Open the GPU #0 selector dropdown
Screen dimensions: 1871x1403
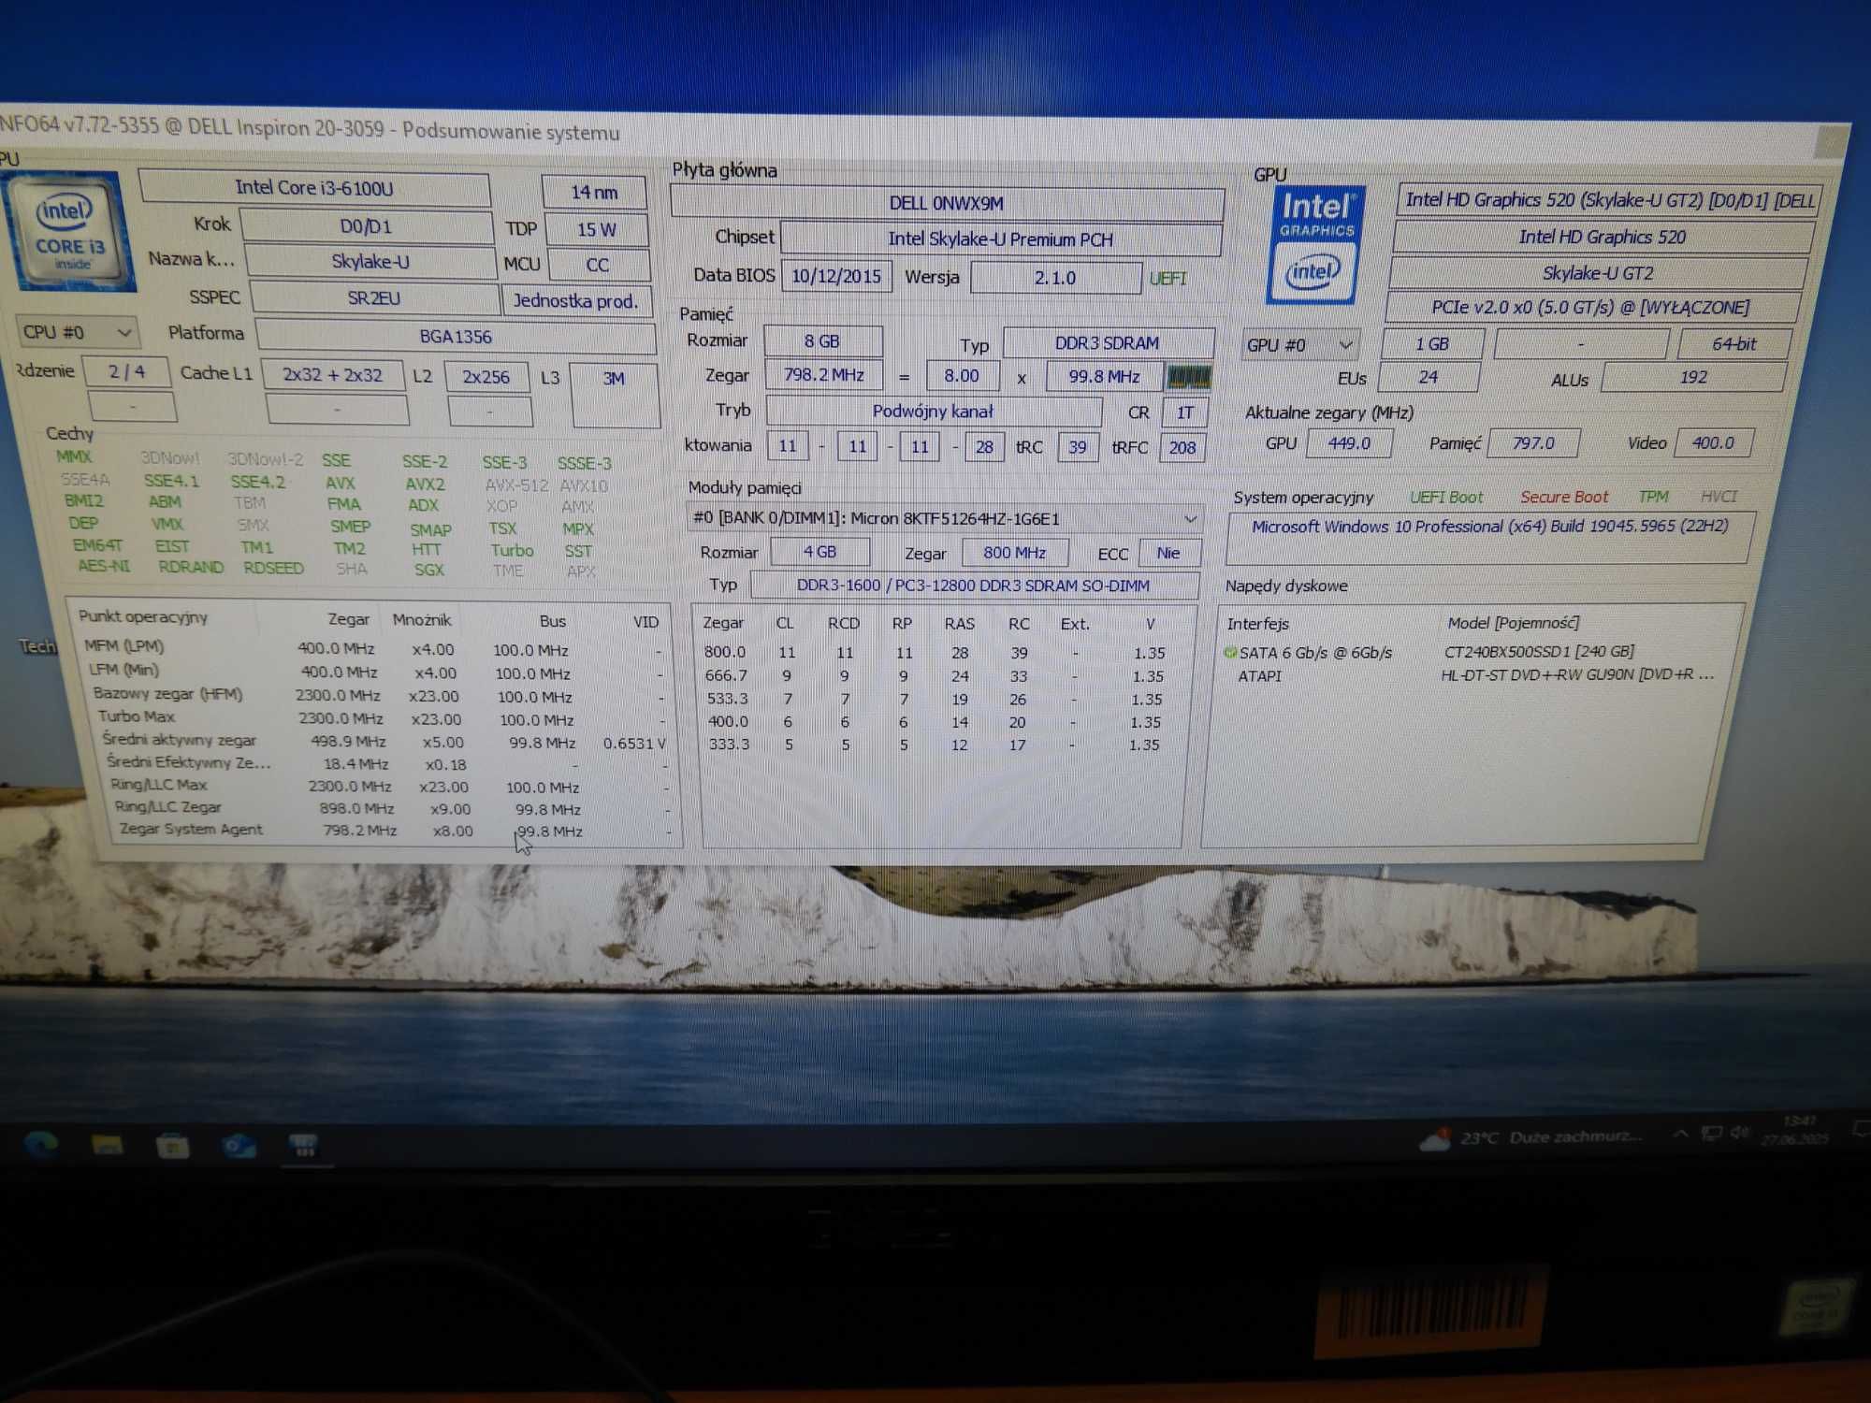coord(1300,345)
